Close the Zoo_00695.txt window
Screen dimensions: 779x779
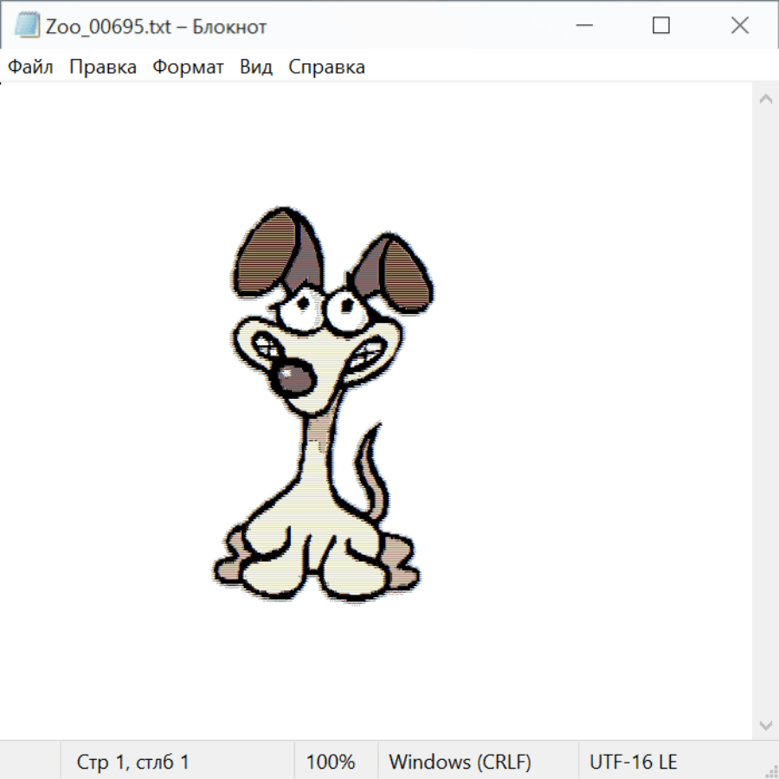click(x=740, y=26)
